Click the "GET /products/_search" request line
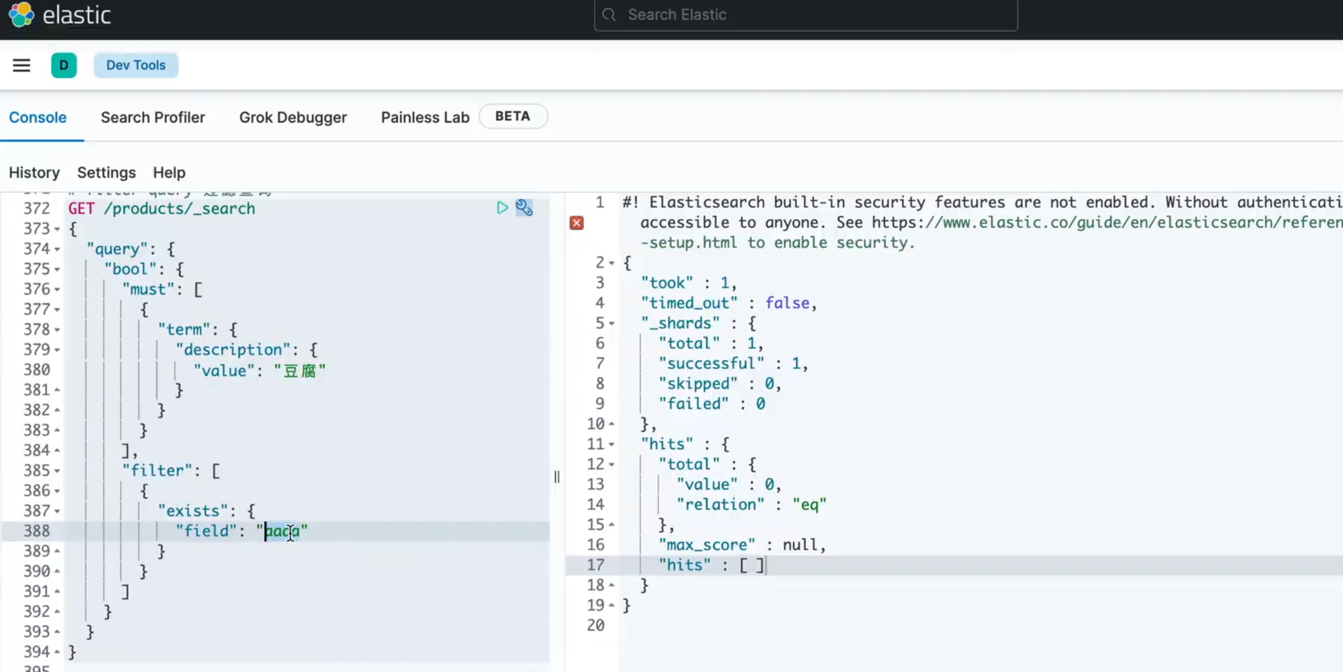 pos(162,209)
